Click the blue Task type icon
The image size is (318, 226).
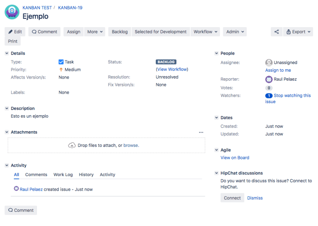61,62
